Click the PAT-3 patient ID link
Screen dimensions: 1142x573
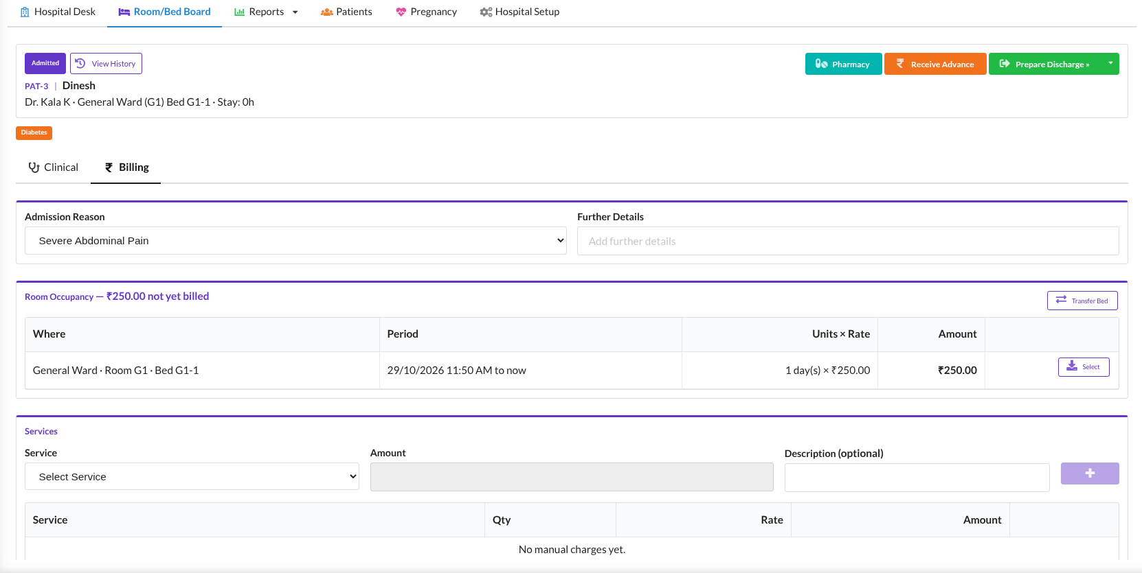36,86
